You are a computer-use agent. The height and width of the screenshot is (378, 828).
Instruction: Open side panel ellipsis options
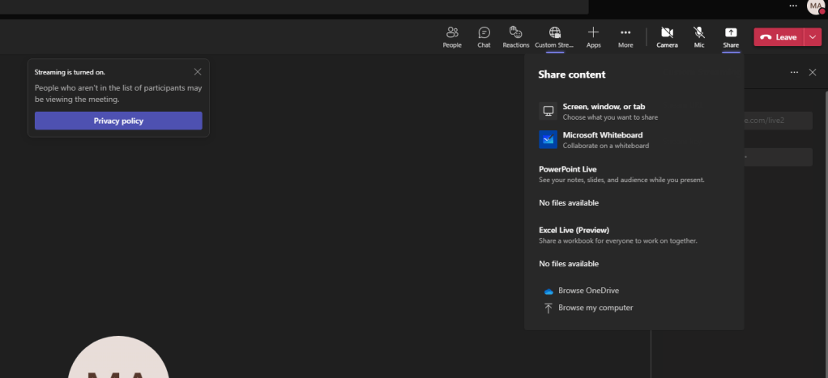tap(794, 72)
